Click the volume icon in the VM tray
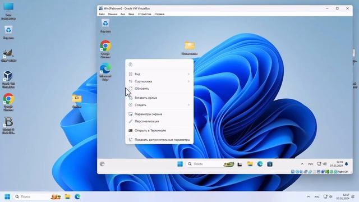Screen dimensions: 359x202 [325, 164]
